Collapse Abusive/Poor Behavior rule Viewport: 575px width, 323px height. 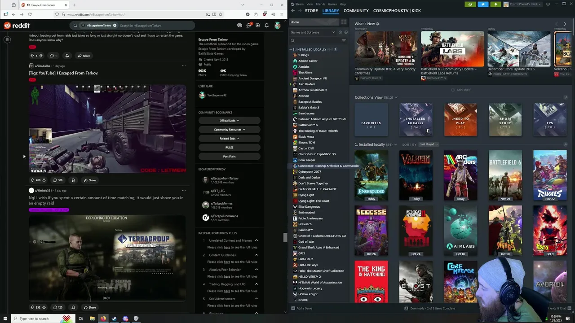(257, 270)
